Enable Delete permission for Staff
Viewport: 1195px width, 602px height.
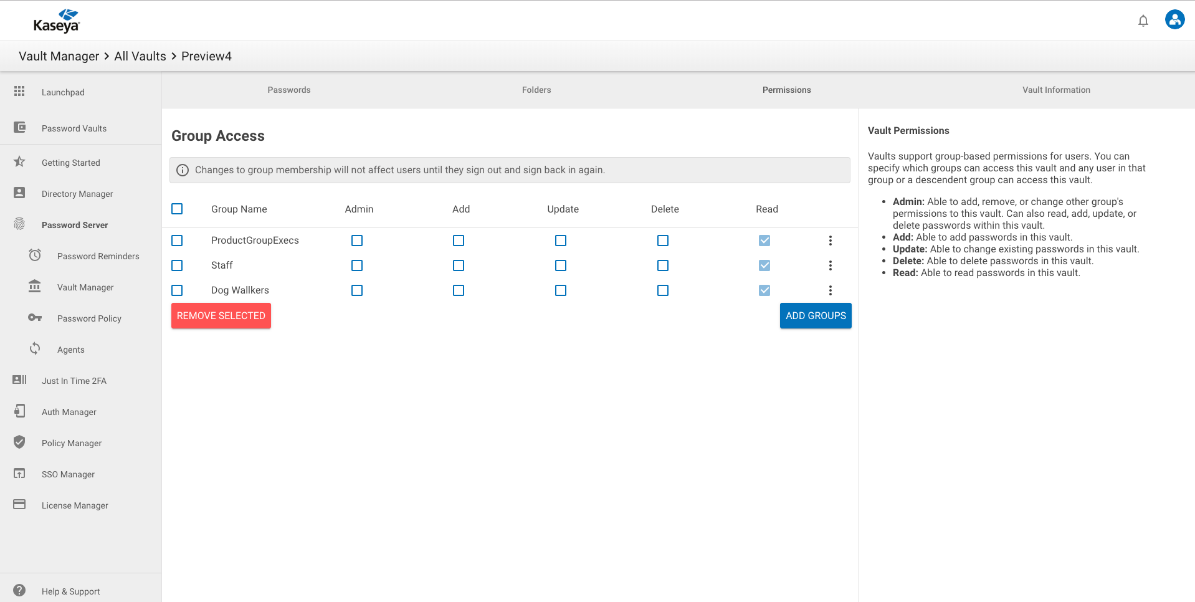[x=663, y=265]
